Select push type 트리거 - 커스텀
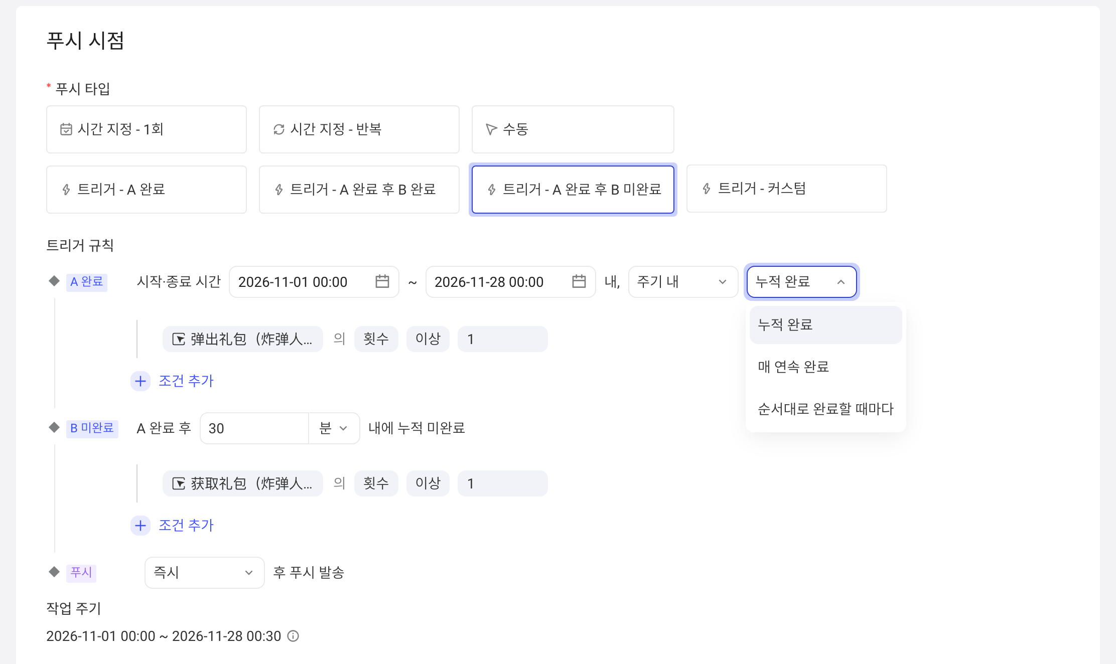The height and width of the screenshot is (664, 1116). 786,189
